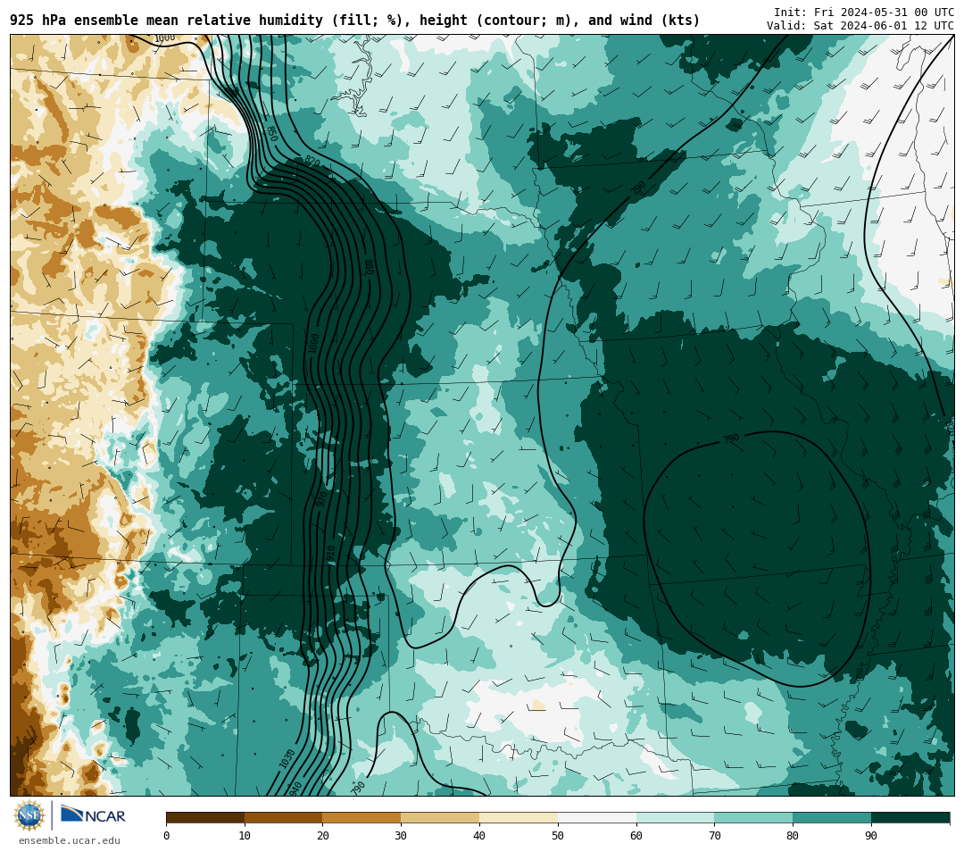964x852 pixels.
Task: Click the 820 height contour label
Action: click(x=312, y=161)
